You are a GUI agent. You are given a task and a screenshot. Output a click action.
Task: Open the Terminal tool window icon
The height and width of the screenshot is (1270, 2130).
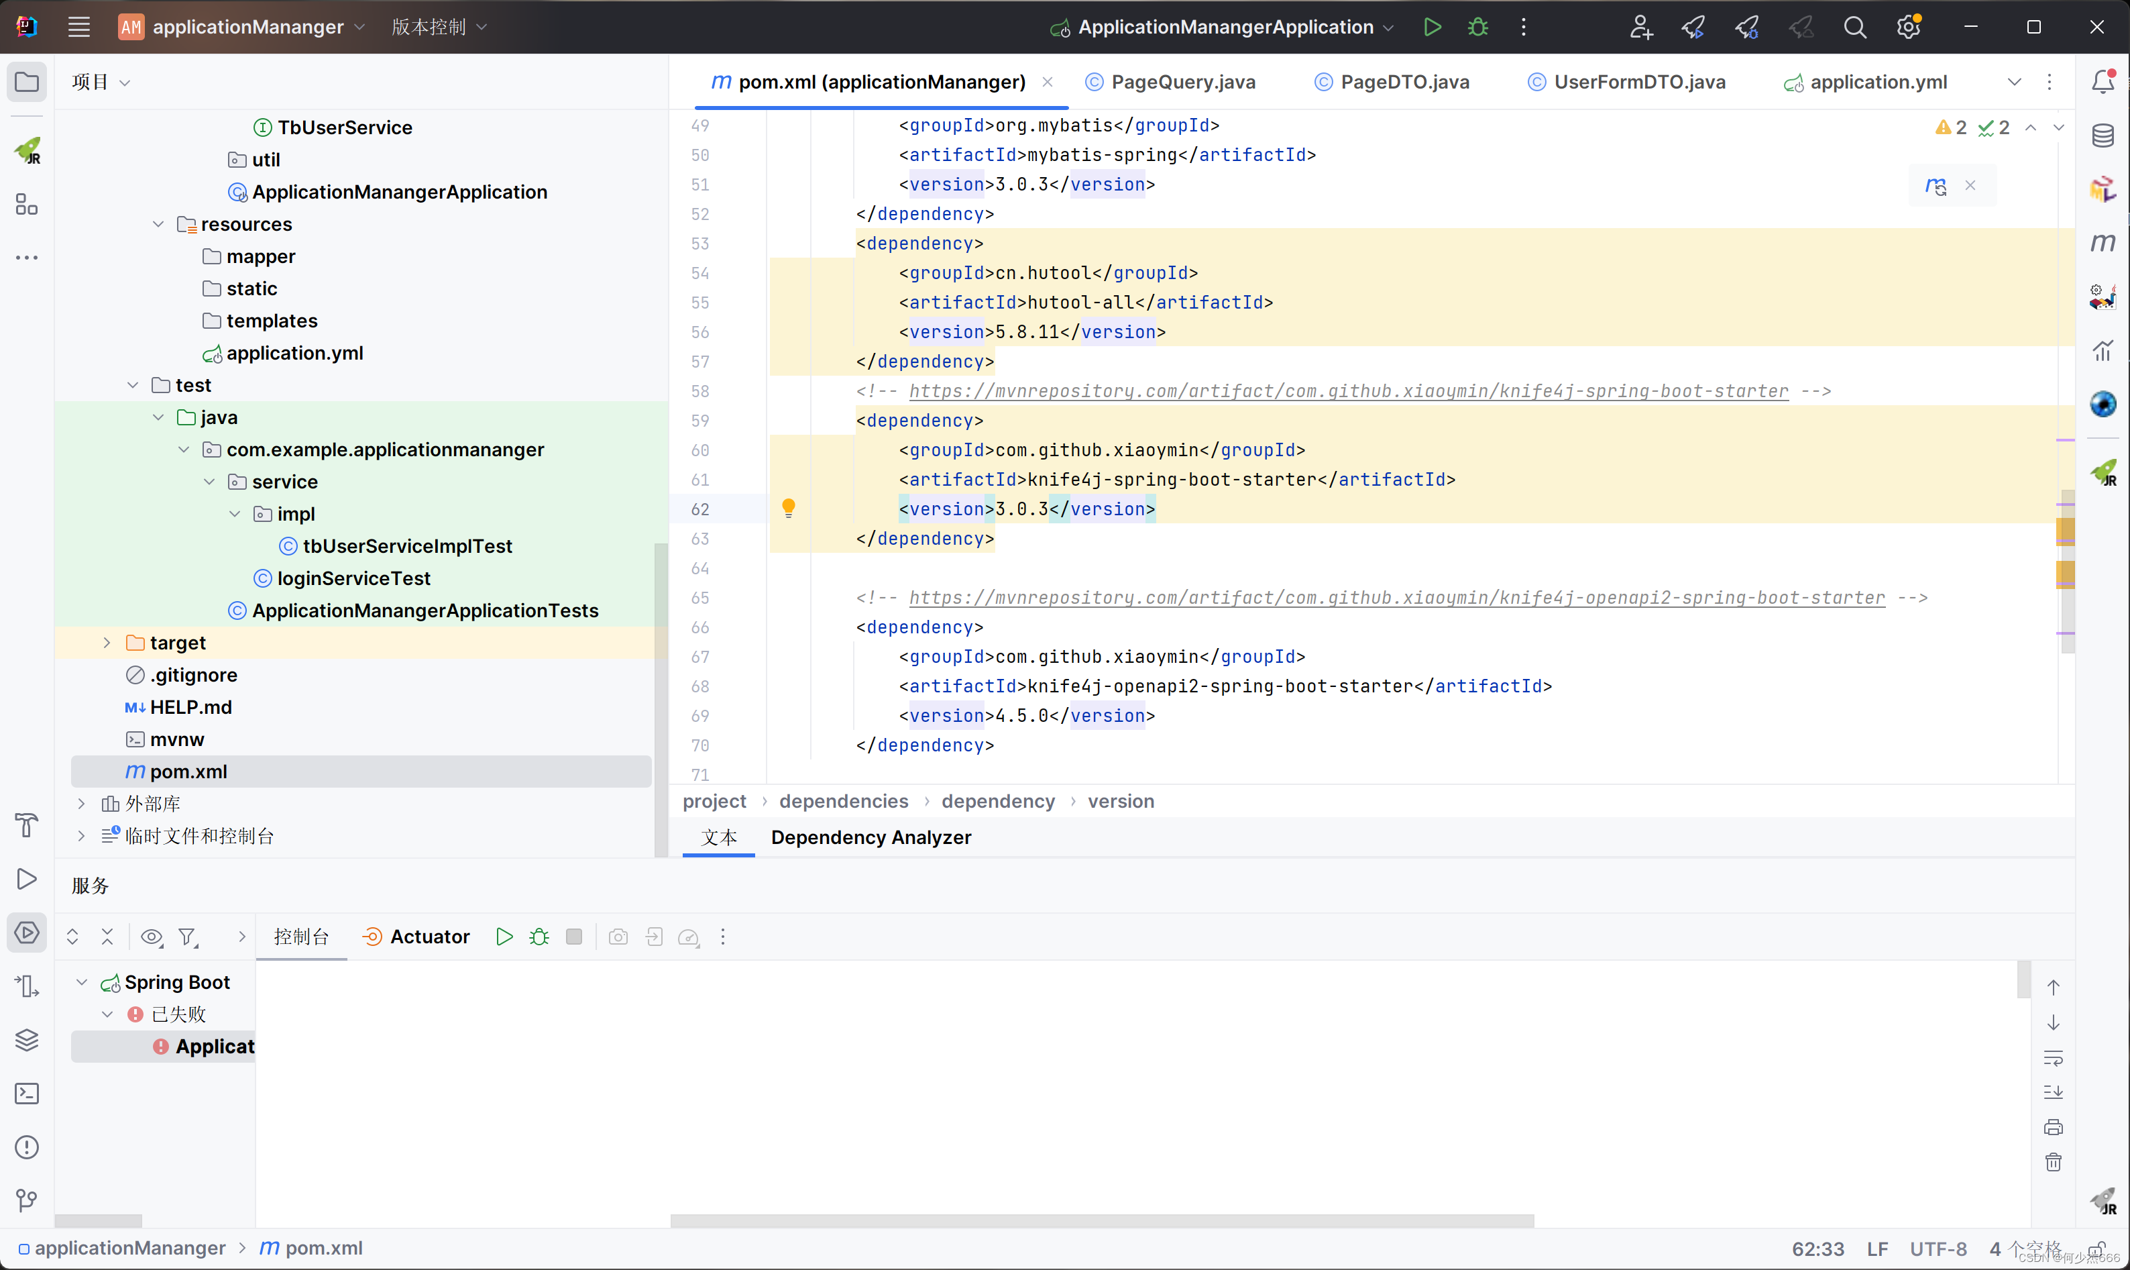pos(25,1093)
